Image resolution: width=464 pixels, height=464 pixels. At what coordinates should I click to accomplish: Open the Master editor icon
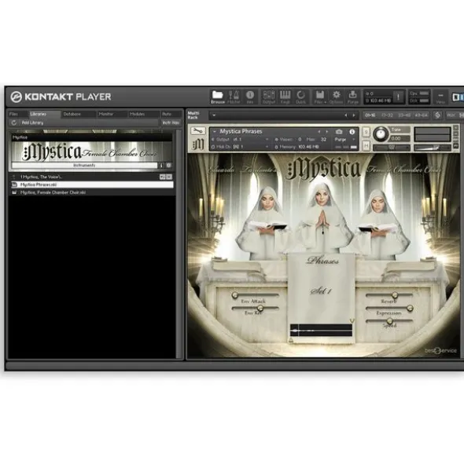point(234,97)
